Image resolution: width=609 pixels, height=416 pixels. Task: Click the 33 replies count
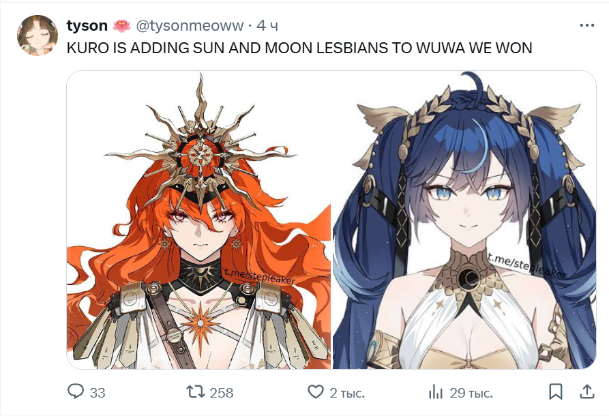coord(98,393)
